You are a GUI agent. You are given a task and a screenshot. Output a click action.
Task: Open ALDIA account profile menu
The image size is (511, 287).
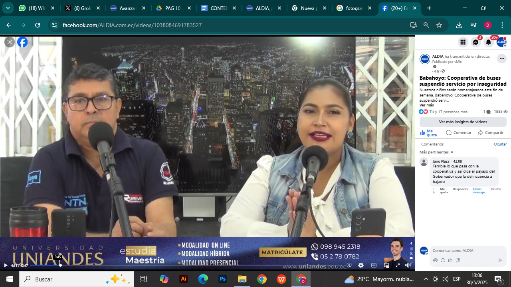[501, 42]
